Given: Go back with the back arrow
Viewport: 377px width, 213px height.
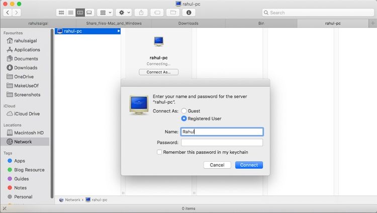Looking at the screenshot, I should pos(8,12).
